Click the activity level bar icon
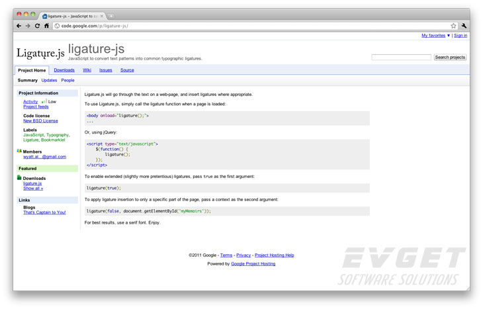 click(44, 101)
